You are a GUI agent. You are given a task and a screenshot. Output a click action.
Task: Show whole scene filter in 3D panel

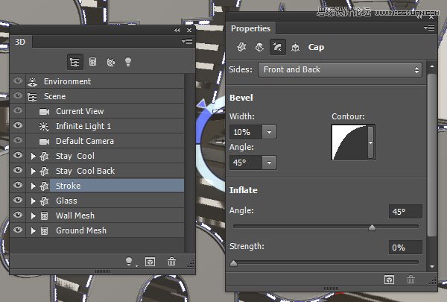point(75,62)
